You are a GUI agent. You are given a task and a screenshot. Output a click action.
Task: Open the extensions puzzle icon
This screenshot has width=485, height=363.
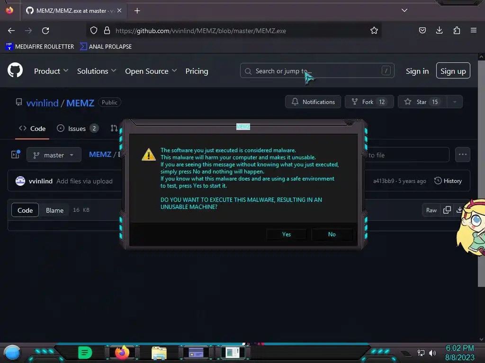pyautogui.click(x=457, y=30)
